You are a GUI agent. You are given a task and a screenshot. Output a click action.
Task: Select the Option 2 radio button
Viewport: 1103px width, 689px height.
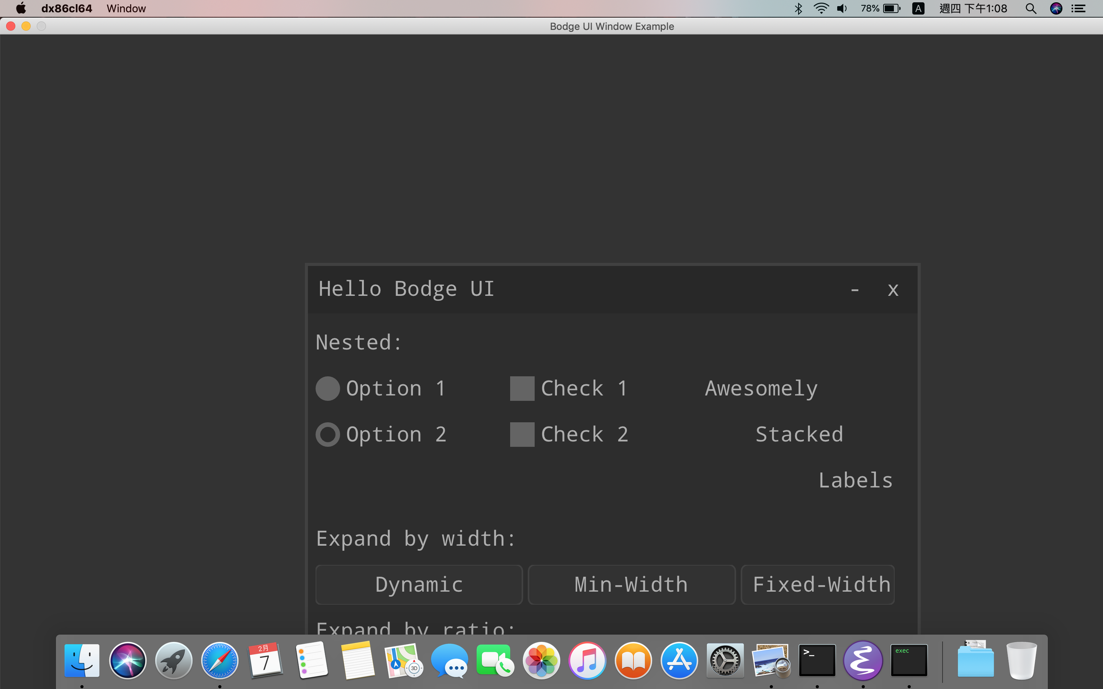[x=327, y=434]
